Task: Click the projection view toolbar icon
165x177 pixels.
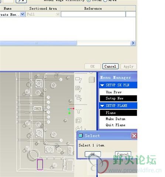Action: coord(79,98)
